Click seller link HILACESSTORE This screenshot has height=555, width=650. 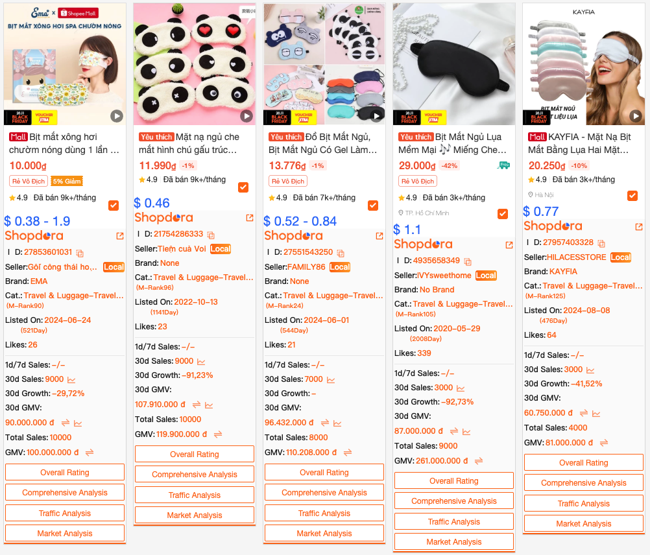(x=576, y=257)
